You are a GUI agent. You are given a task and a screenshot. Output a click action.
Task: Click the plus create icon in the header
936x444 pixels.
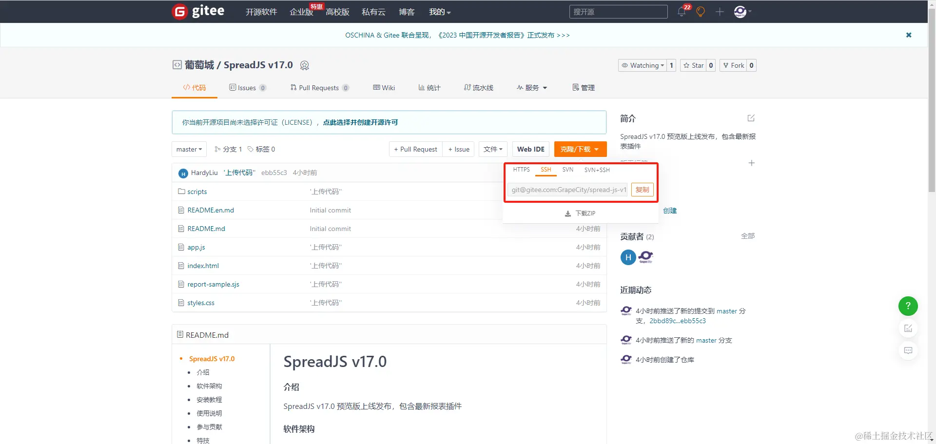(720, 12)
